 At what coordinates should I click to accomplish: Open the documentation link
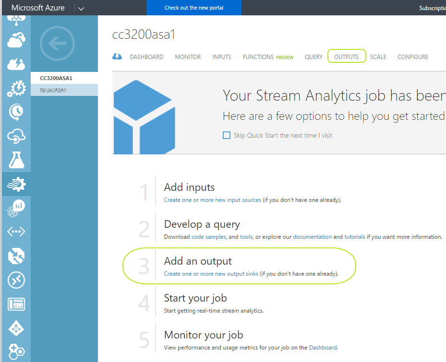click(x=313, y=237)
